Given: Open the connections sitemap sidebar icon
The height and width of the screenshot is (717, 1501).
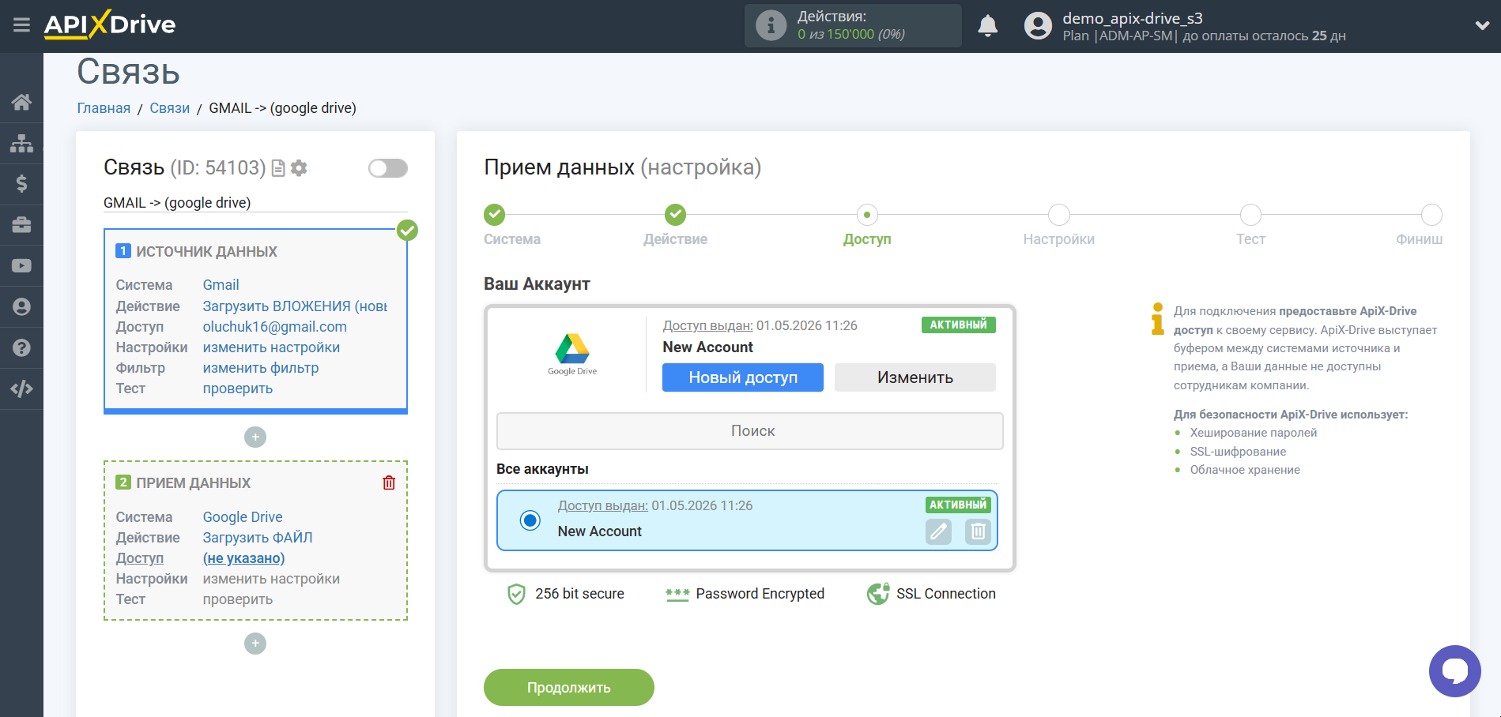Looking at the screenshot, I should click(x=21, y=143).
